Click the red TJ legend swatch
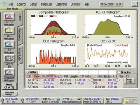 point(33,16)
